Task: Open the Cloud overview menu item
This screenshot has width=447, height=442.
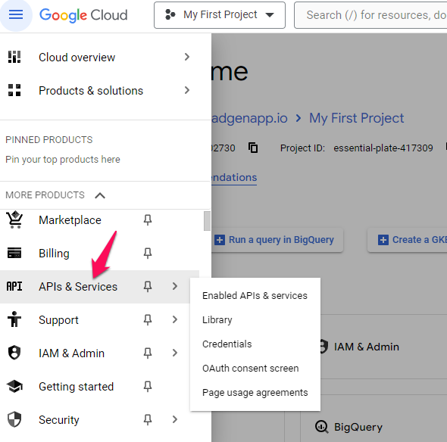Action: 99,58
